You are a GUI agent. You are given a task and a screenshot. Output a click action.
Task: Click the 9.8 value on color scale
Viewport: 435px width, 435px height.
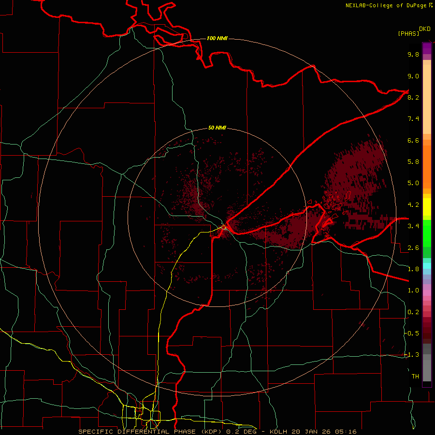413,54
